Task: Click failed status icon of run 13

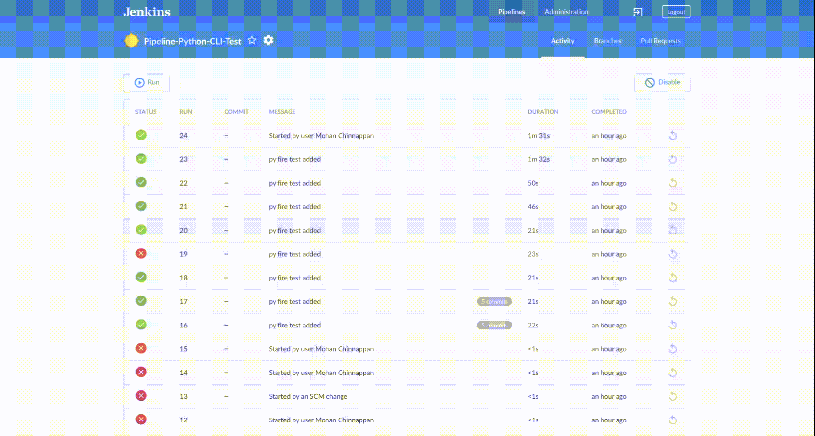Action: (x=141, y=396)
